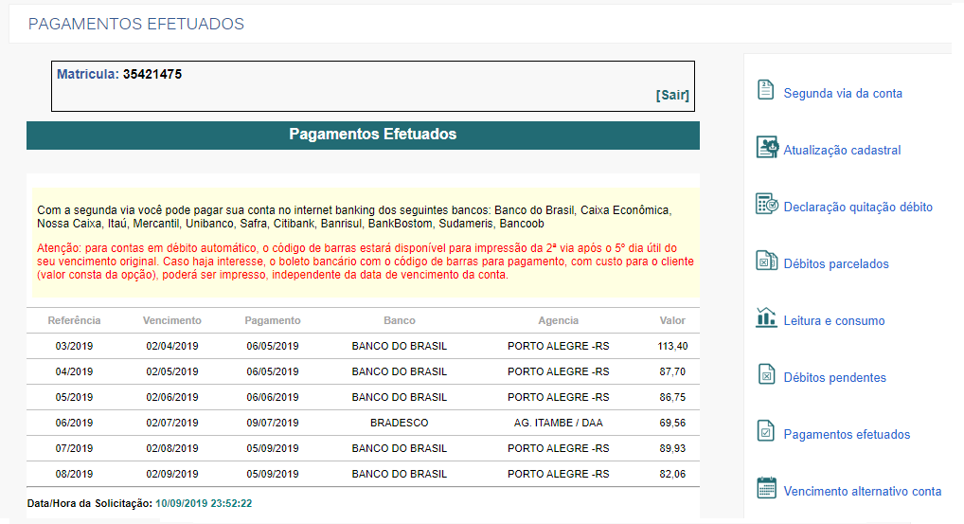The height and width of the screenshot is (524, 964).
Task: Select the 04/2019 reference cell
Action: [x=75, y=371]
